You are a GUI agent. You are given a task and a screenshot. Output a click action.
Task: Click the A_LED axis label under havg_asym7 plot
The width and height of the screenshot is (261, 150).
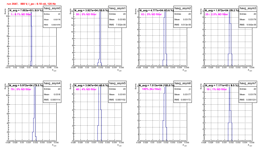point(250,145)
